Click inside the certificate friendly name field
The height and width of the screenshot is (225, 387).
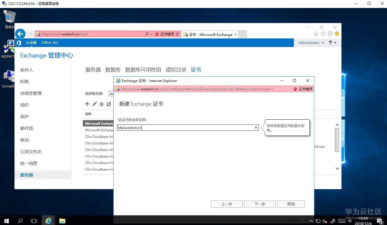[185, 128]
